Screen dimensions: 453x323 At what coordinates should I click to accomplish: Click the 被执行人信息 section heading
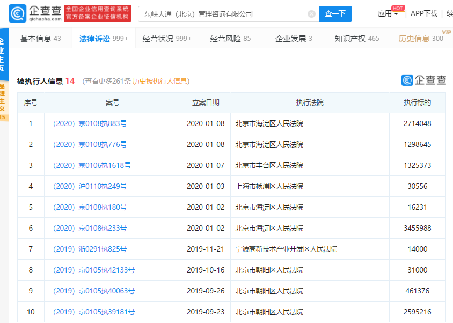40,81
